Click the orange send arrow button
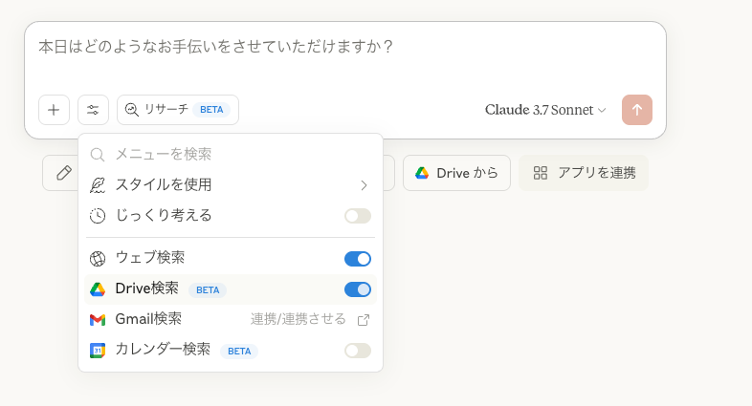The image size is (752, 406). pyautogui.click(x=637, y=110)
